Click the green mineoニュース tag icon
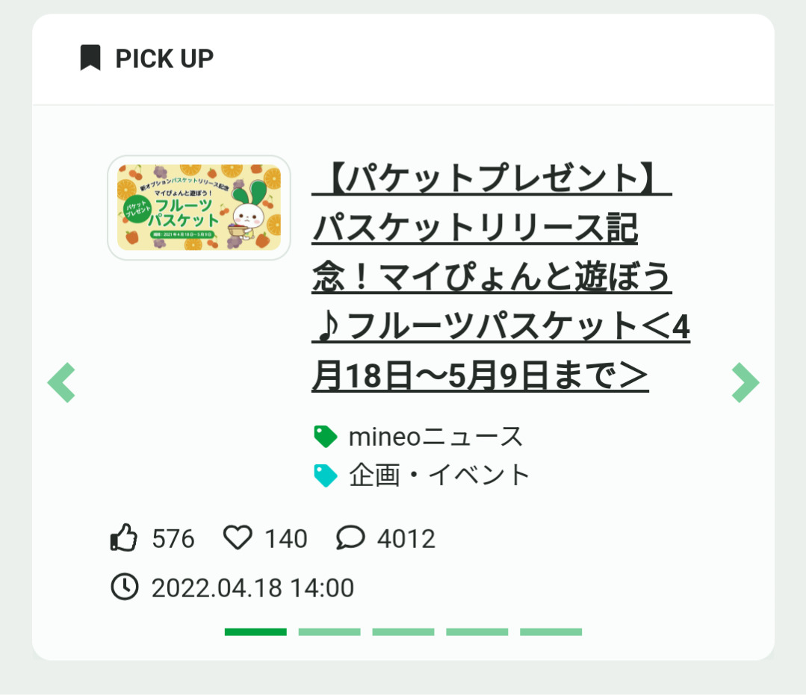 point(326,437)
